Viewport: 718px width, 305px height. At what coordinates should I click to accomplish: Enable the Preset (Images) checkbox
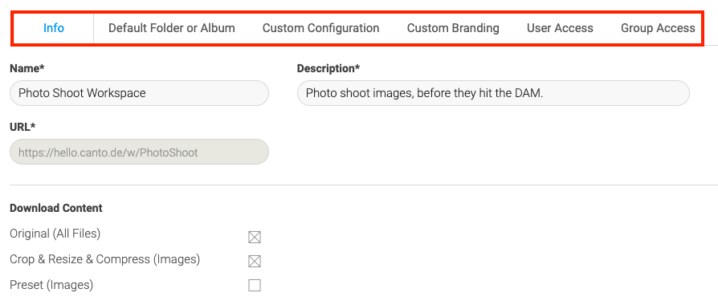coord(255,286)
